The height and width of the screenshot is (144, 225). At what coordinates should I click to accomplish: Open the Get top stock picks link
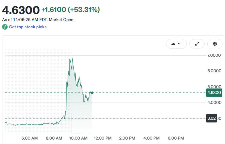point(28,27)
